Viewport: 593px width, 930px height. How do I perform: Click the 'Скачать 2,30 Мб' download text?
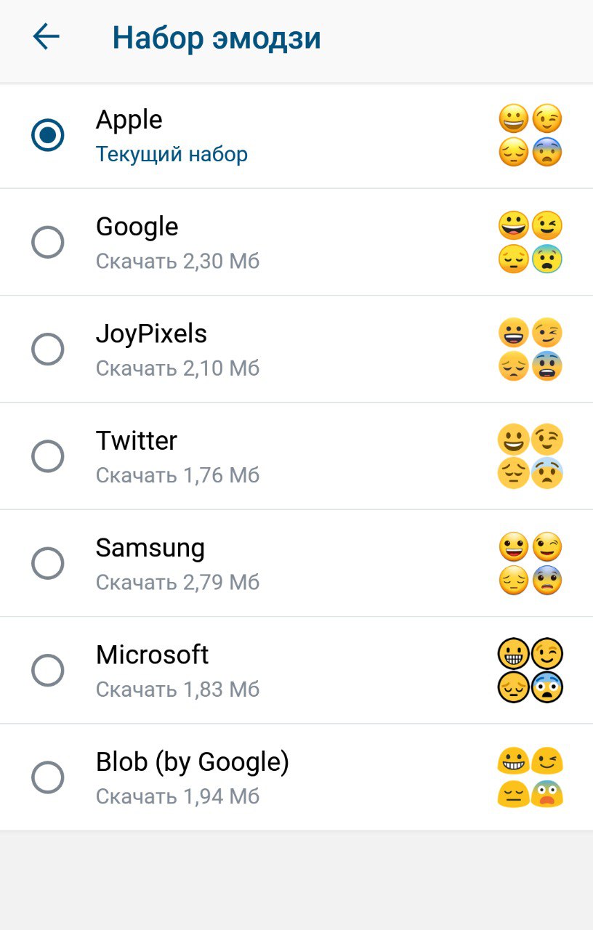[177, 261]
